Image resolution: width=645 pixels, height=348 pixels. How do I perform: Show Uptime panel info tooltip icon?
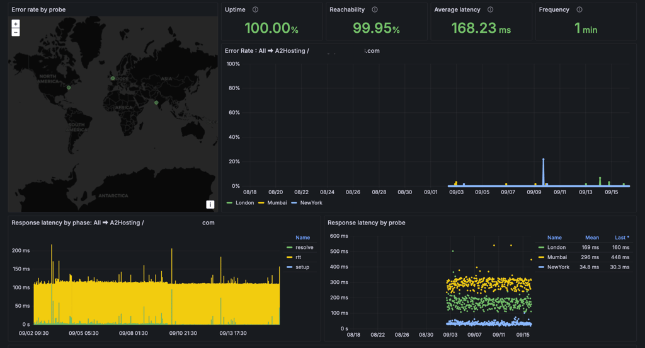coord(256,9)
